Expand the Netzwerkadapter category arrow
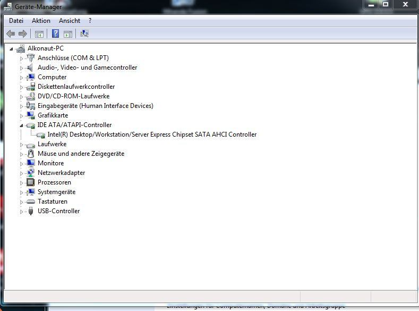 point(21,173)
